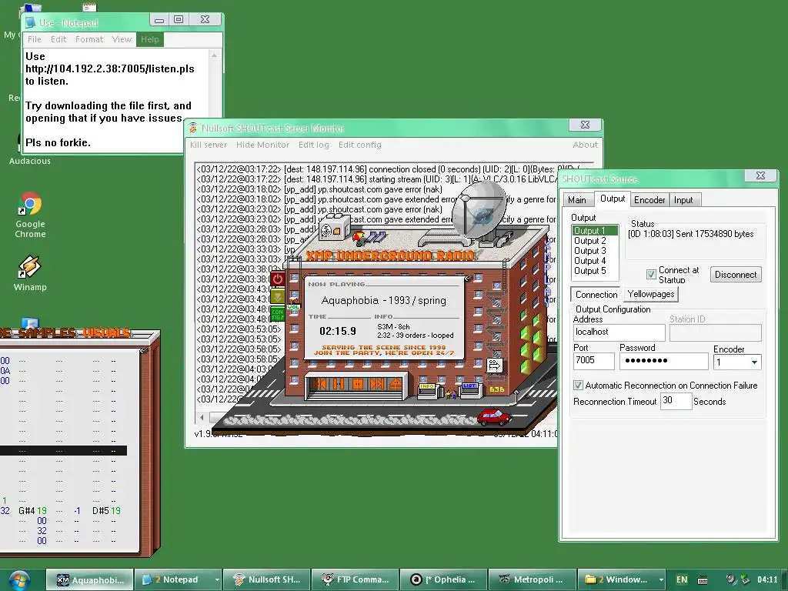Screen dimensions: 788x591
Task: Click Disconnect button in SHOUTcast Source
Action: coord(735,275)
